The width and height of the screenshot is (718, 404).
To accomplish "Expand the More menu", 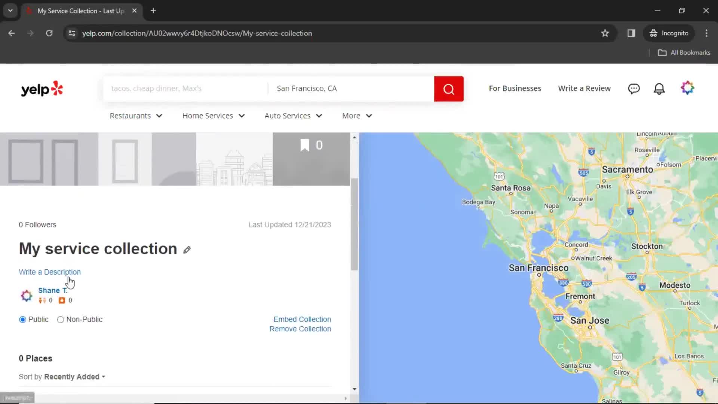I will (x=357, y=116).
